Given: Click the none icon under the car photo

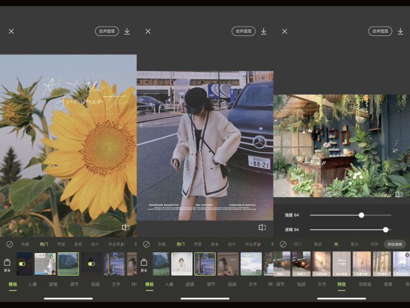Looking at the screenshot, I should click(x=146, y=244).
